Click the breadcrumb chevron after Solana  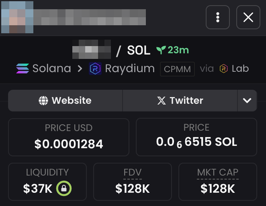pos(80,68)
